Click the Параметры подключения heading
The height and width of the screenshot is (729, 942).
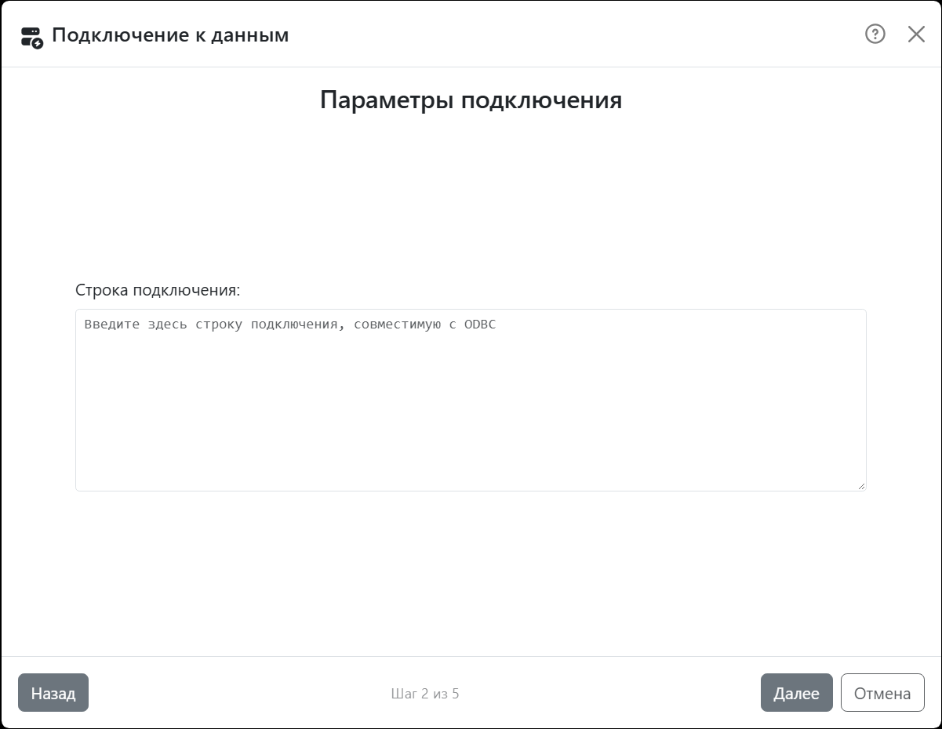[471, 100]
